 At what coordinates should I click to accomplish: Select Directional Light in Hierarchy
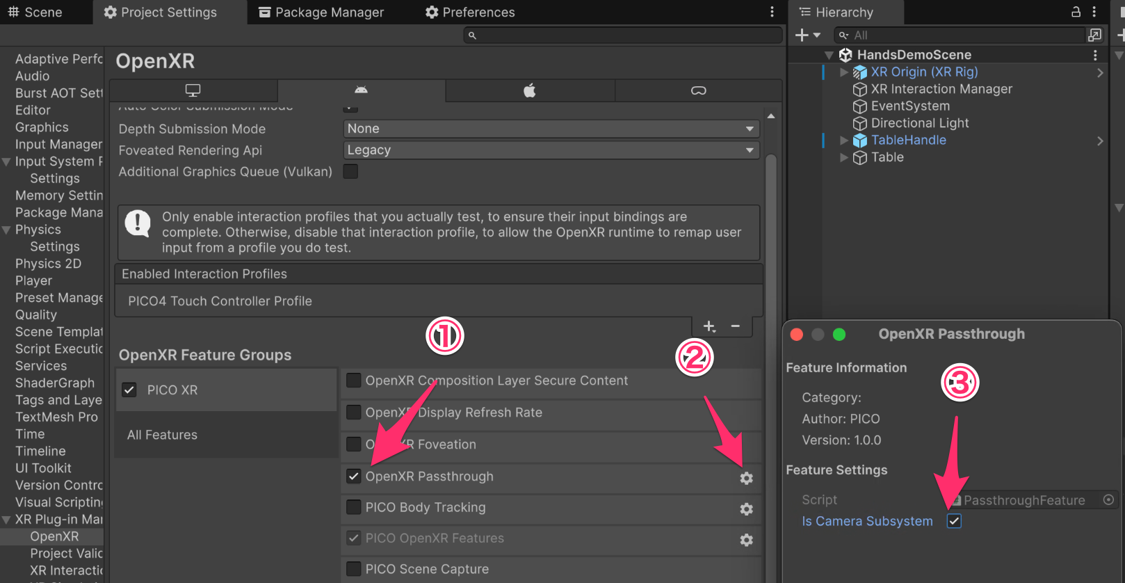920,123
